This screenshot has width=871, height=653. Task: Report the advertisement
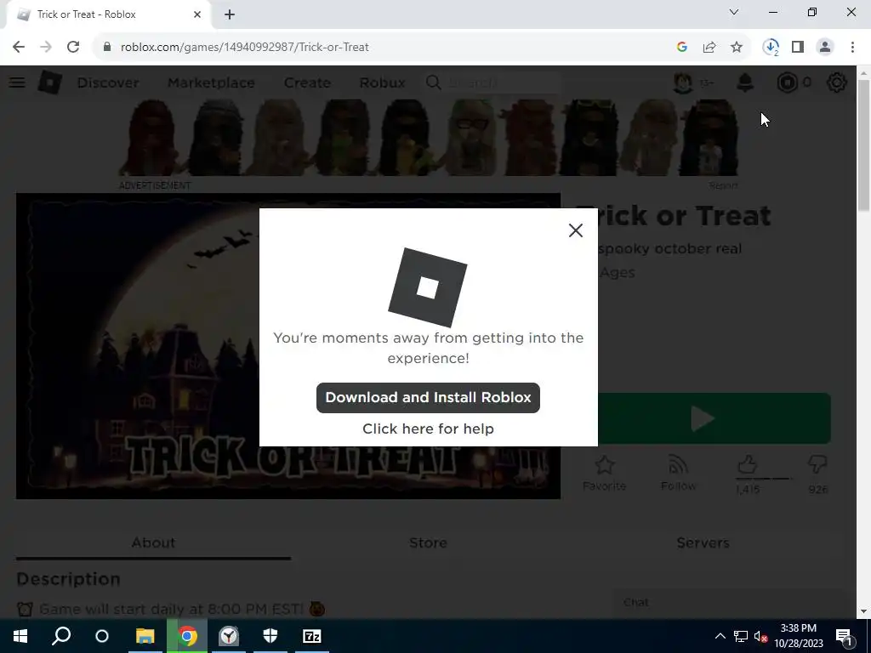[723, 185]
